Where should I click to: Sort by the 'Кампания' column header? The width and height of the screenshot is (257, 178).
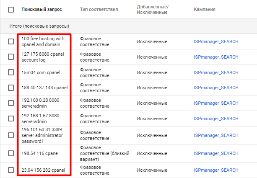pos(205,9)
